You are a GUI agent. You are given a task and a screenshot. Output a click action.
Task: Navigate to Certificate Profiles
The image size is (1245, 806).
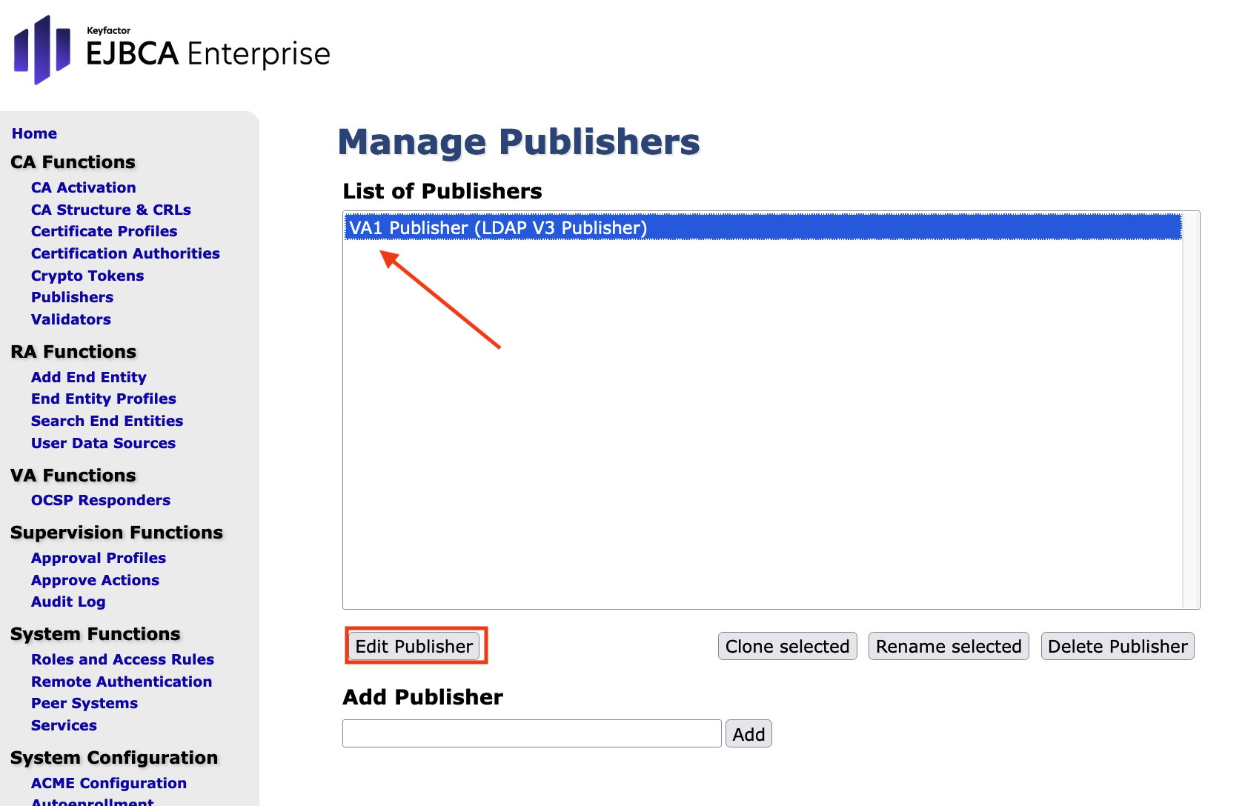click(x=104, y=231)
